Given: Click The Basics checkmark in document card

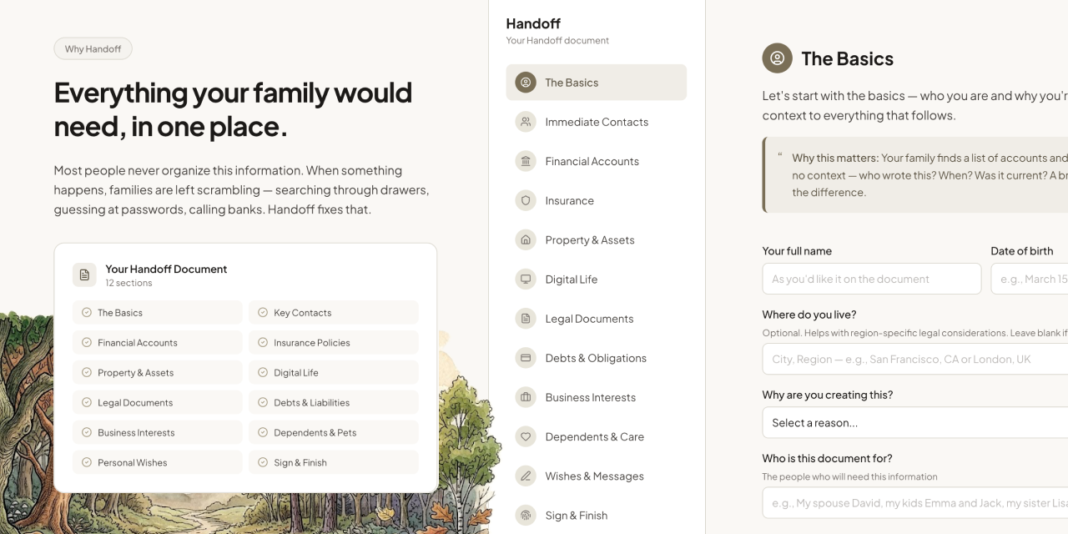Looking at the screenshot, I should pyautogui.click(x=87, y=313).
